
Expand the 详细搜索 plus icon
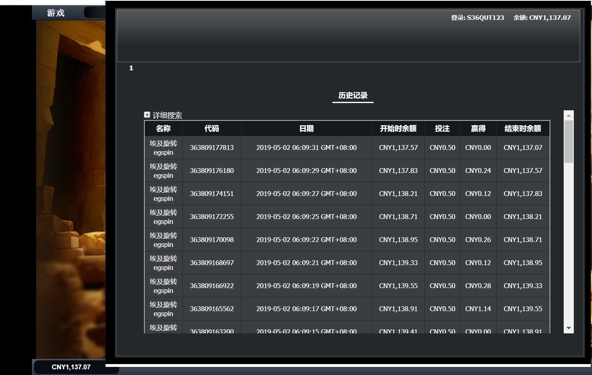click(x=147, y=115)
